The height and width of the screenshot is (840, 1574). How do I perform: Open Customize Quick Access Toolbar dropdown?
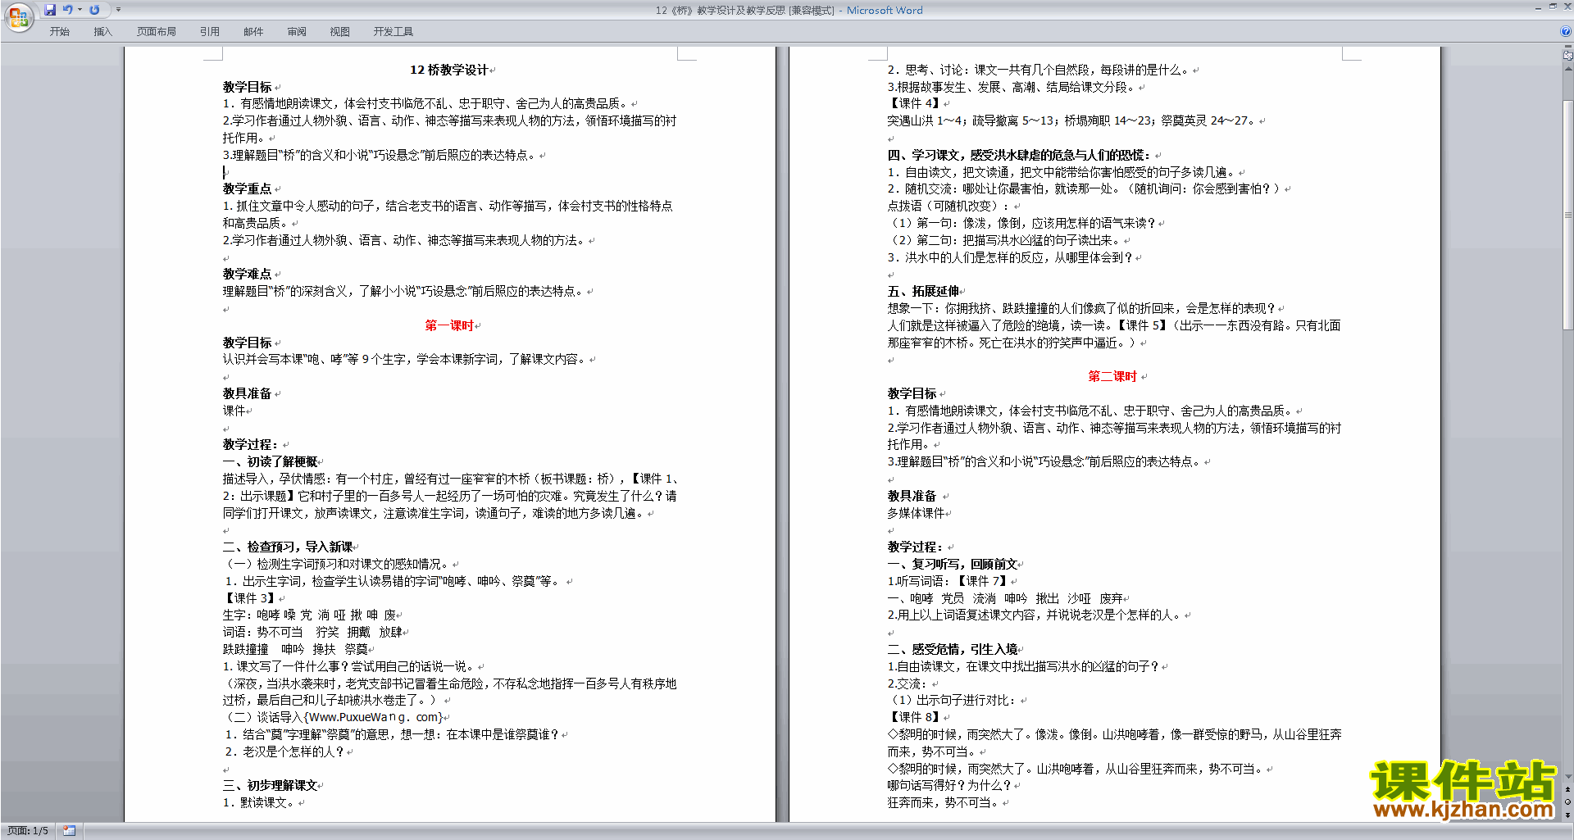118,10
